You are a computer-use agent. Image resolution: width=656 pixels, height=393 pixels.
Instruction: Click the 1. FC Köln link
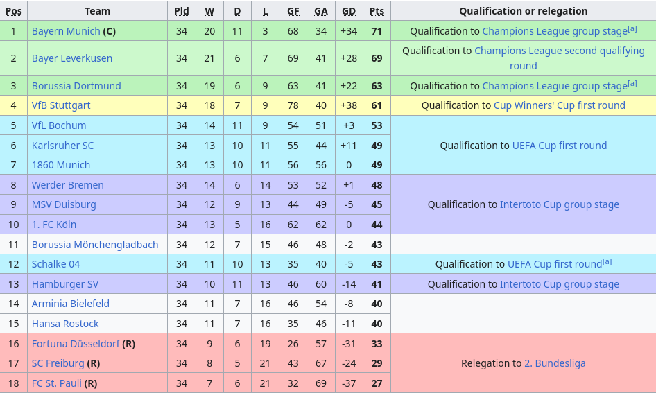coord(54,225)
